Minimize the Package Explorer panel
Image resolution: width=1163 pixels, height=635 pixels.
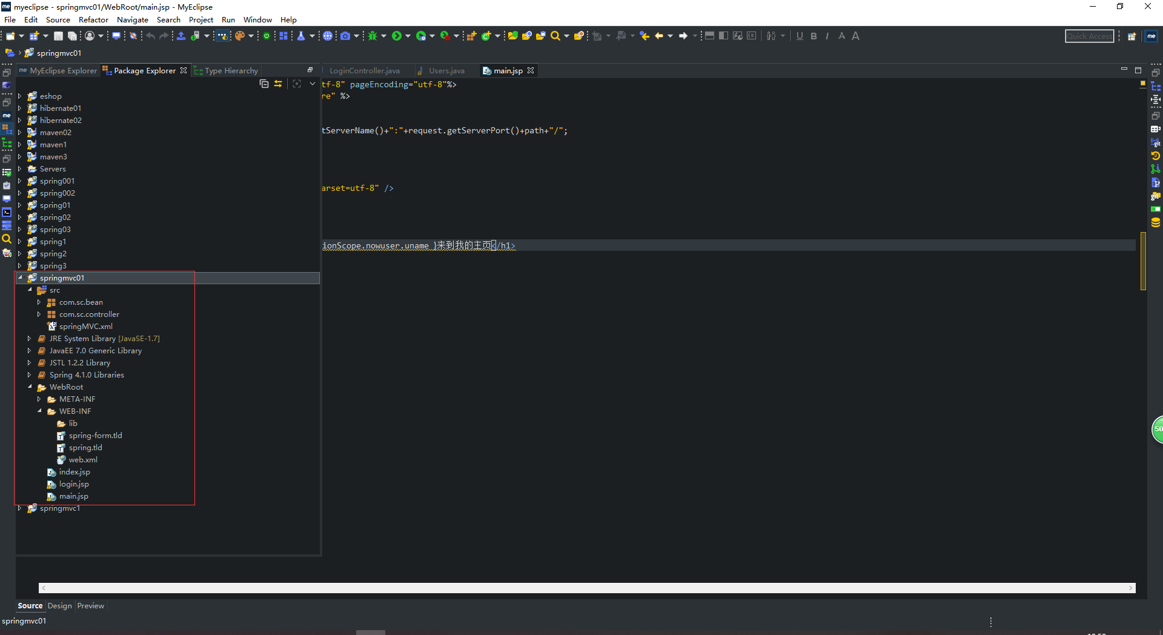pyautogui.click(x=310, y=70)
